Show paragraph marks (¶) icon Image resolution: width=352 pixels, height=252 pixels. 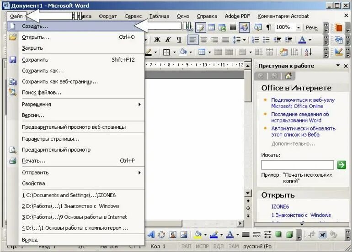[268, 27]
